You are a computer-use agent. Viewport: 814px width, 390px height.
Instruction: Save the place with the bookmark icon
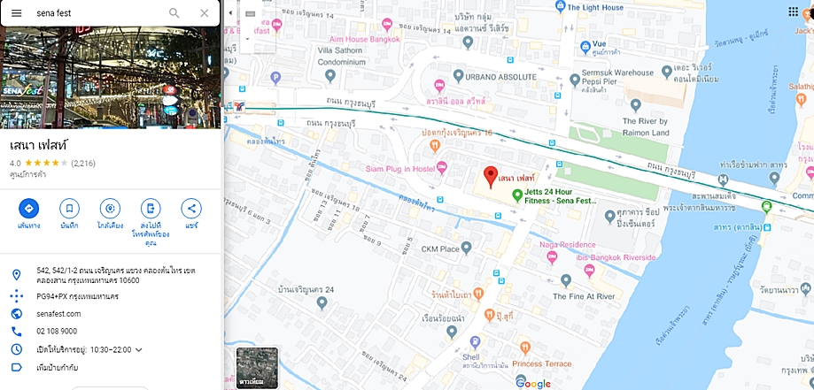pos(69,209)
